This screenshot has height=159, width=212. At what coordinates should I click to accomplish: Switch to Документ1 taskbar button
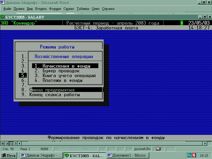point(128,156)
